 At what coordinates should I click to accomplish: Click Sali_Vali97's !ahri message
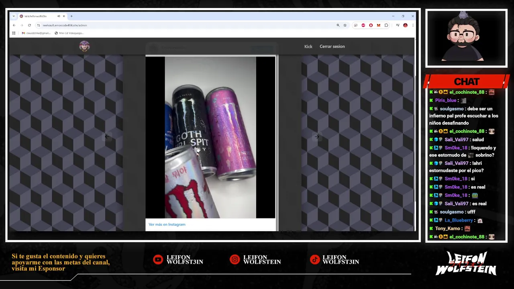coord(457,167)
